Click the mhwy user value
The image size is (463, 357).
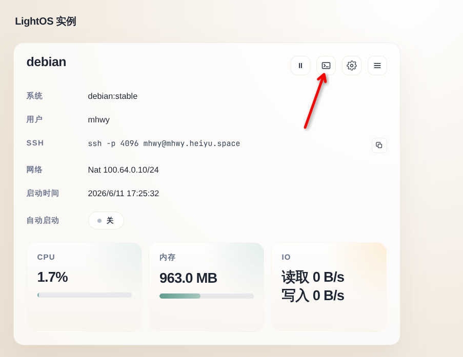(98, 120)
